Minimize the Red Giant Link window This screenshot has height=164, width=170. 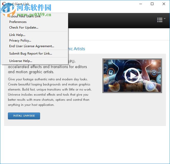pos(141,4)
